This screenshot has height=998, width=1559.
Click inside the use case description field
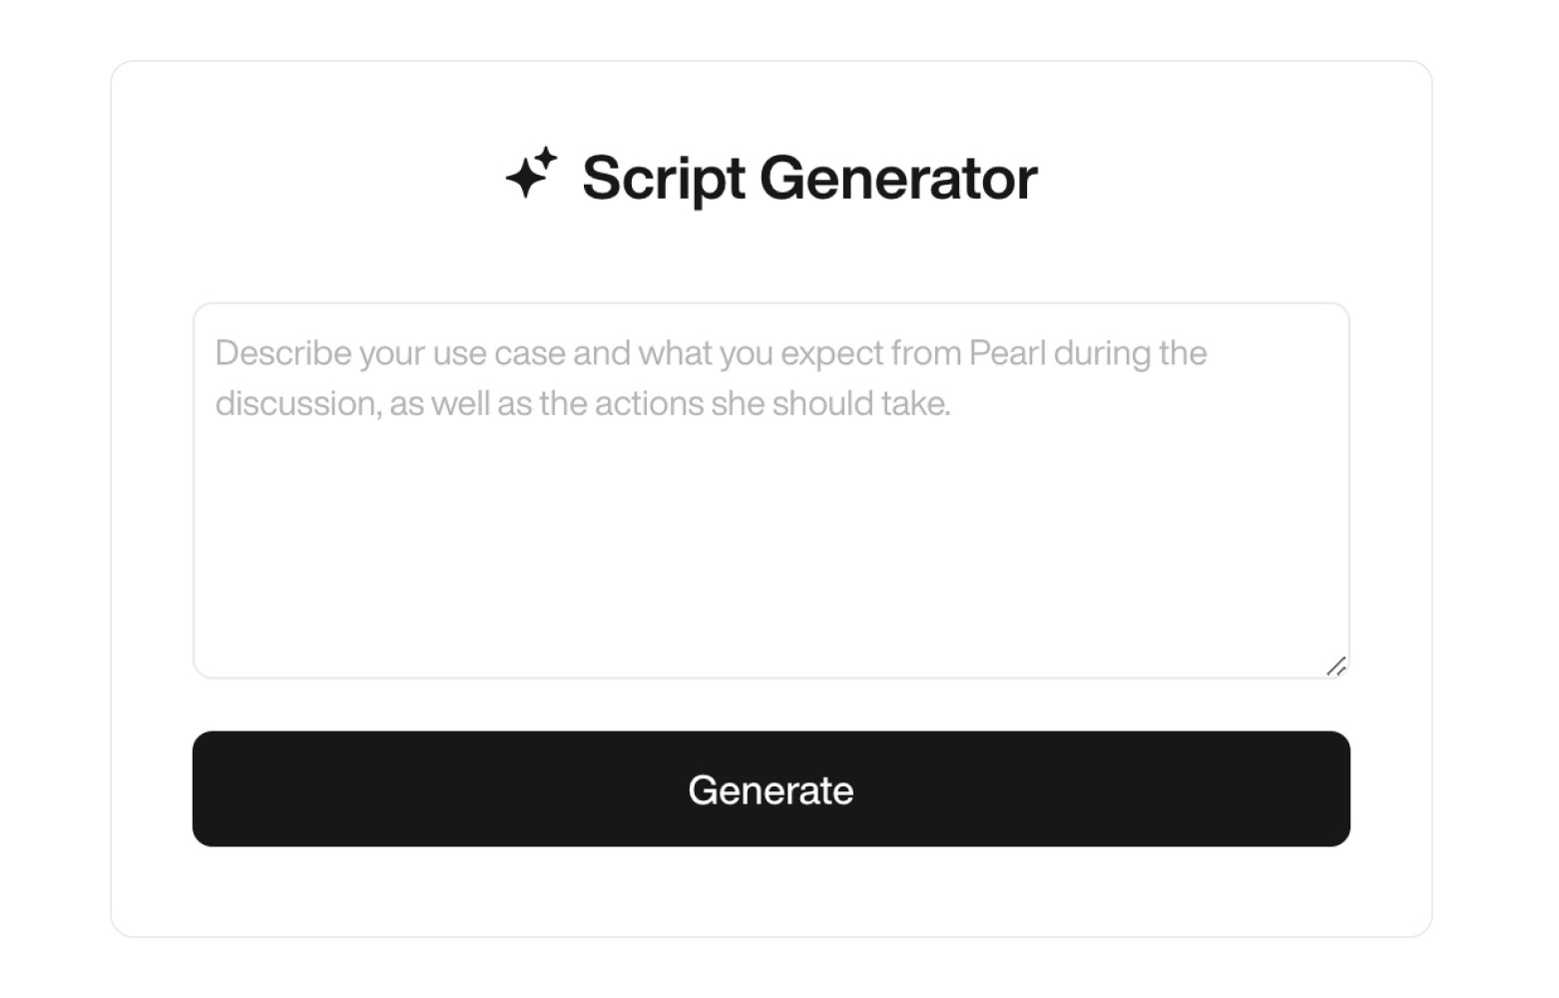770,489
